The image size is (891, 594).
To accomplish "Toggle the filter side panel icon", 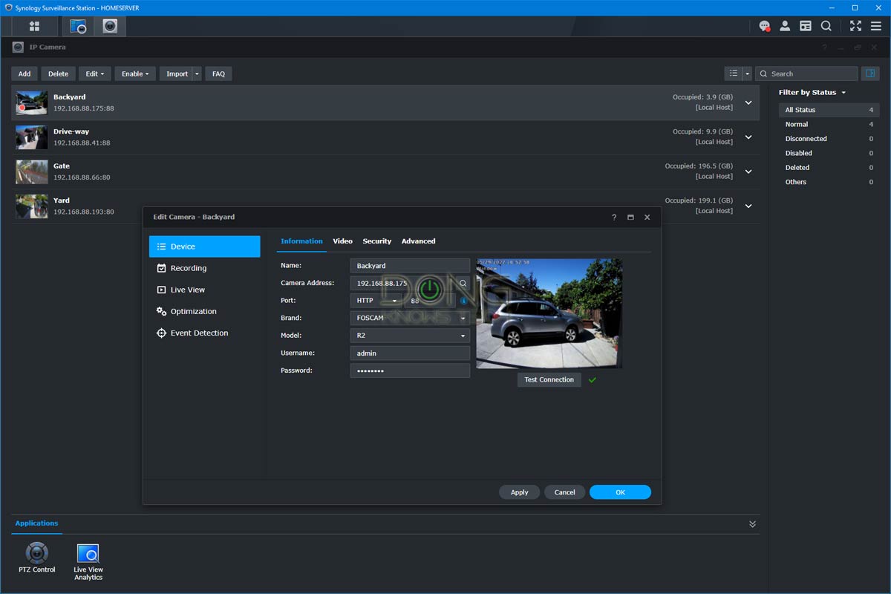I will coord(870,74).
